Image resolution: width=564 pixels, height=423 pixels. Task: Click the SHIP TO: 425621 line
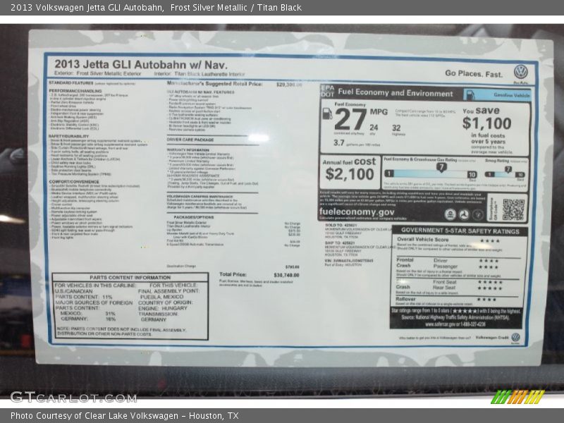340,243
